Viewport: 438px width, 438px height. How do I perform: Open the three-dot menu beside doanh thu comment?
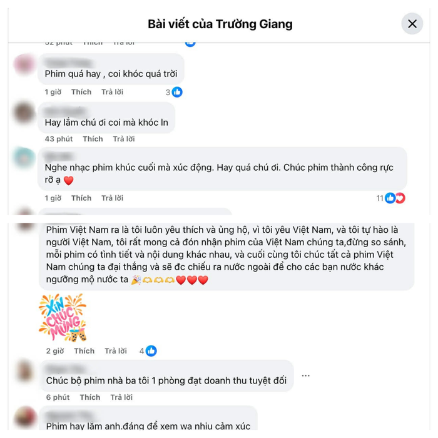pyautogui.click(x=306, y=375)
